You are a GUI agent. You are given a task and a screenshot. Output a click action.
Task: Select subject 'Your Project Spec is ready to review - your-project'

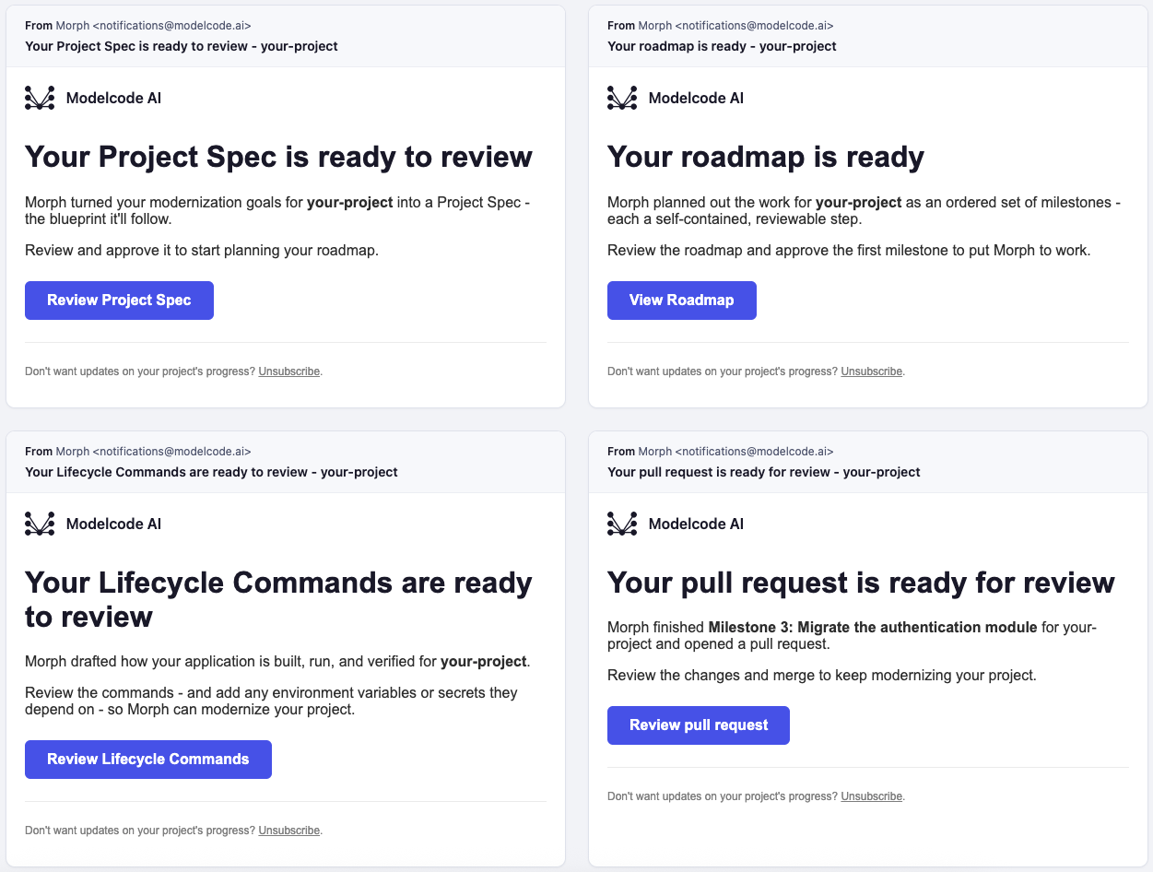click(182, 46)
